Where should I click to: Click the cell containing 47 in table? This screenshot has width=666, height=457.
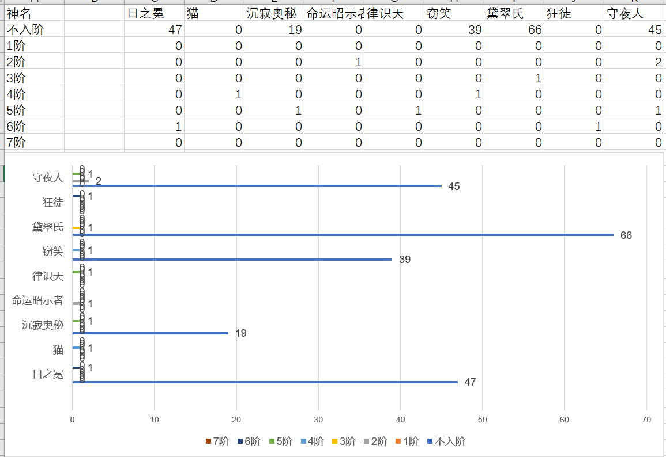click(155, 29)
